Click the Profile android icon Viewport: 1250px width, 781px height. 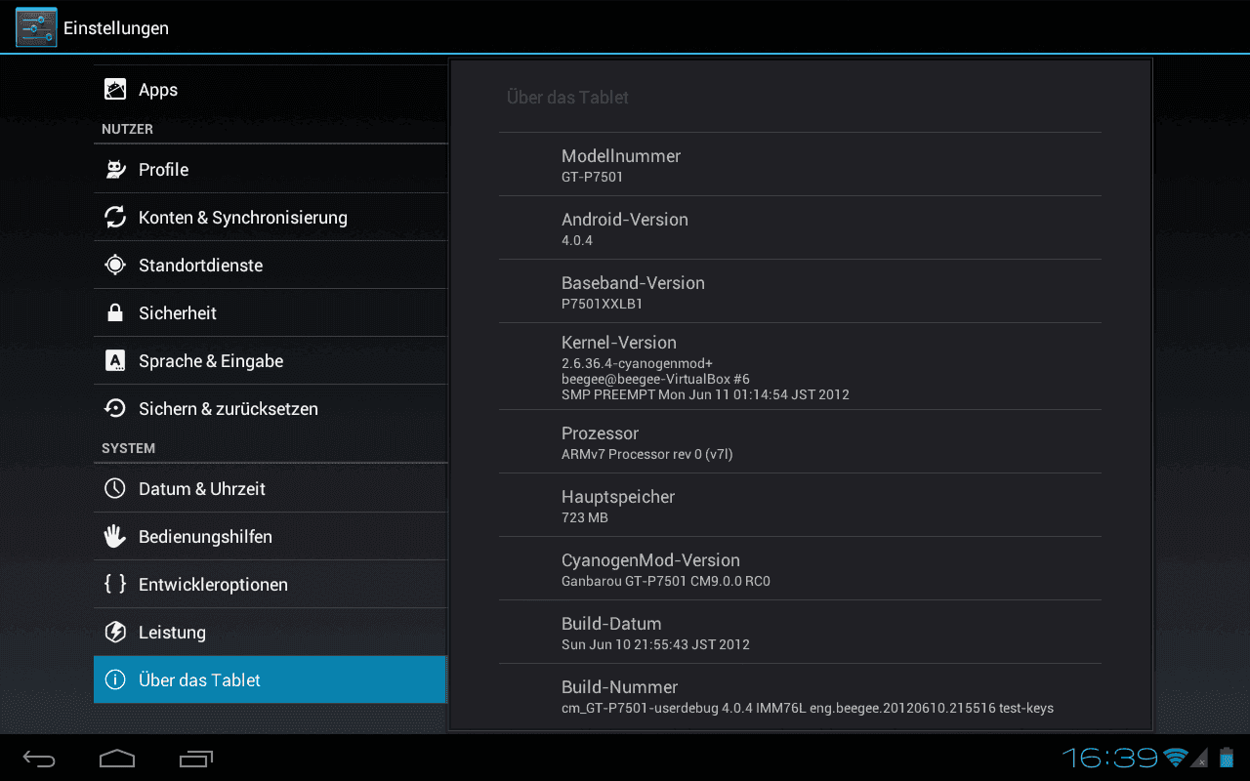(x=115, y=170)
